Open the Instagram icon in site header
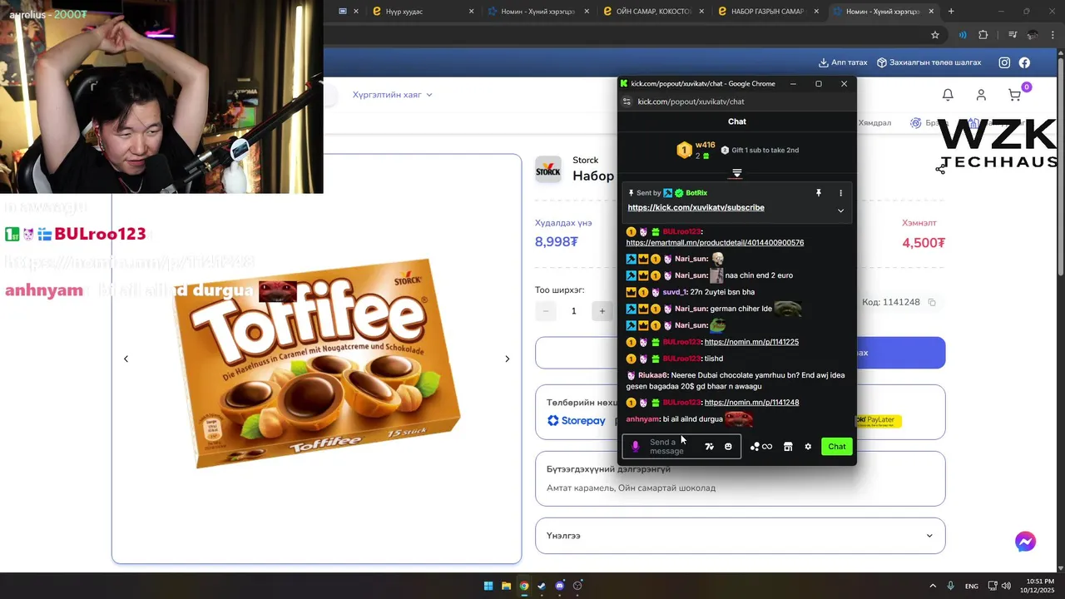1065x599 pixels. pyautogui.click(x=1004, y=62)
